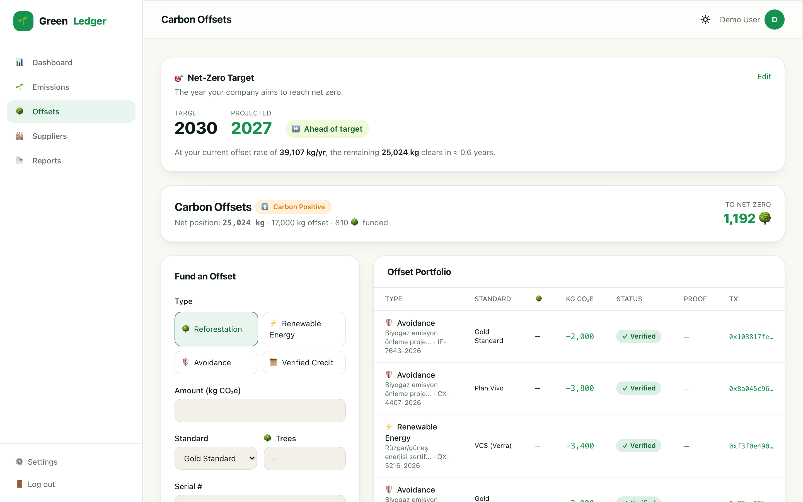Screen dimensions: 803x502
Task: Click the tree icon beside 1,192
Action: point(765,218)
